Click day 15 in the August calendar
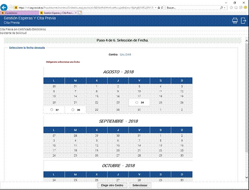The height and width of the screenshot is (190, 249). point(97,96)
